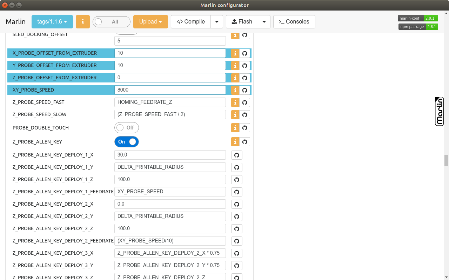
Task: Show info for Z_PROBE_SPEED_SLOW
Action: click(235, 115)
